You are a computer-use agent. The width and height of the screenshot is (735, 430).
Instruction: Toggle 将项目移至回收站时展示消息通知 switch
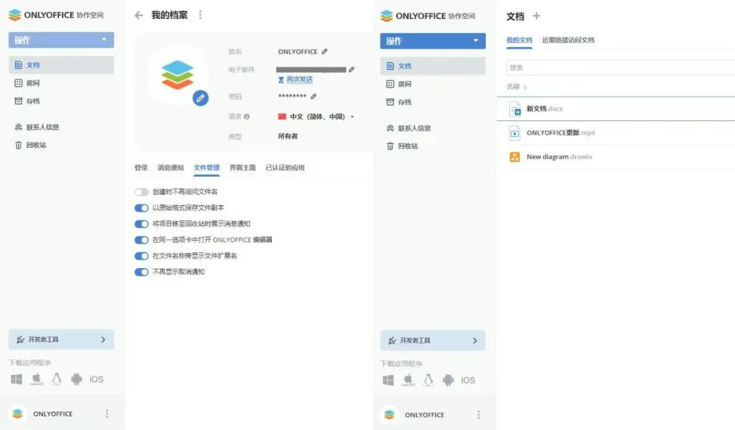pyautogui.click(x=141, y=224)
